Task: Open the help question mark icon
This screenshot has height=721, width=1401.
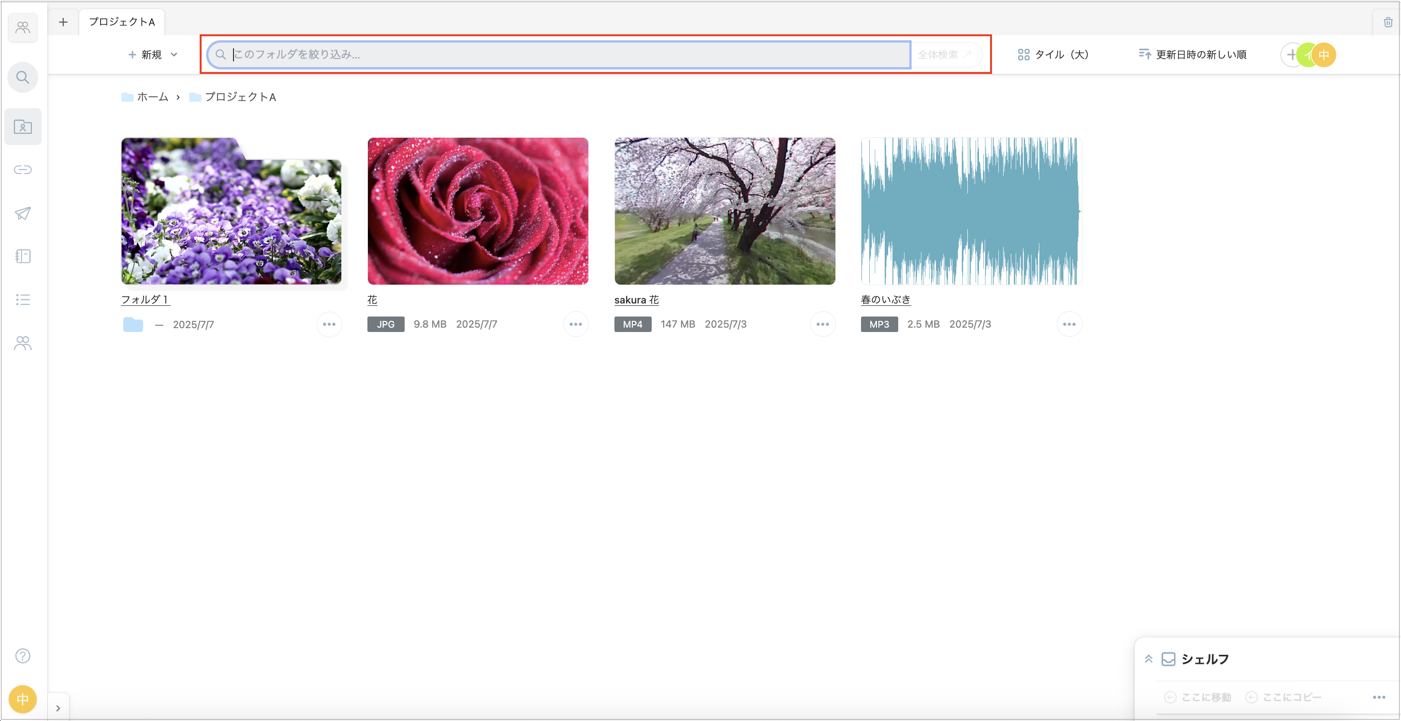Action: click(22, 656)
